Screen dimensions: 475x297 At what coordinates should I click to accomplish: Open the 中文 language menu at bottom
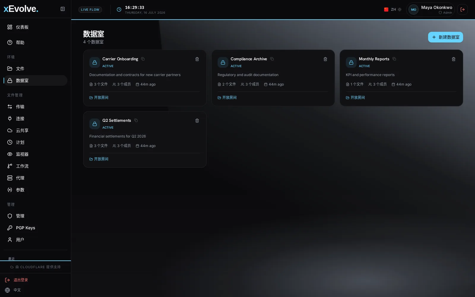(x=13, y=290)
